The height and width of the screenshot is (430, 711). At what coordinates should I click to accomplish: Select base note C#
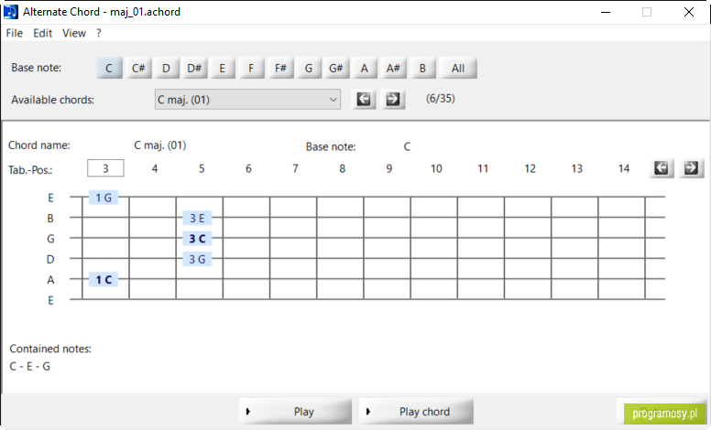click(x=137, y=69)
